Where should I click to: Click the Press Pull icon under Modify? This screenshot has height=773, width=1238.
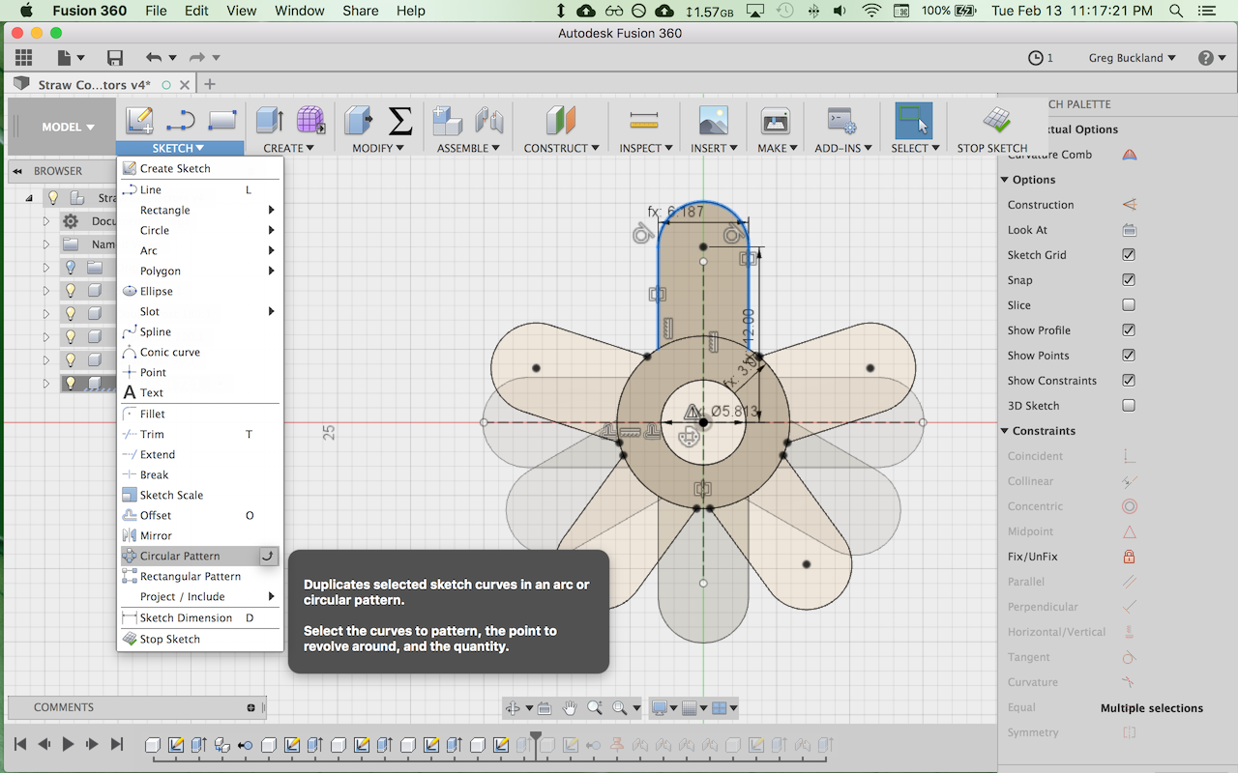pos(359,121)
